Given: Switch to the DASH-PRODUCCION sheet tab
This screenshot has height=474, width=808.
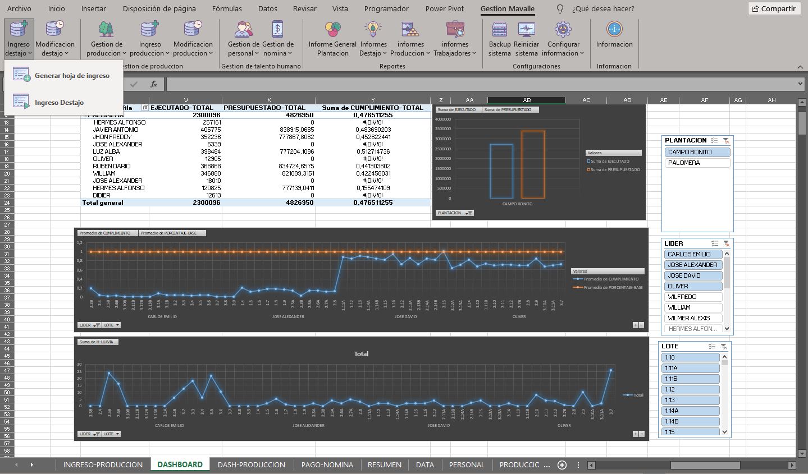Looking at the screenshot, I should 252,465.
